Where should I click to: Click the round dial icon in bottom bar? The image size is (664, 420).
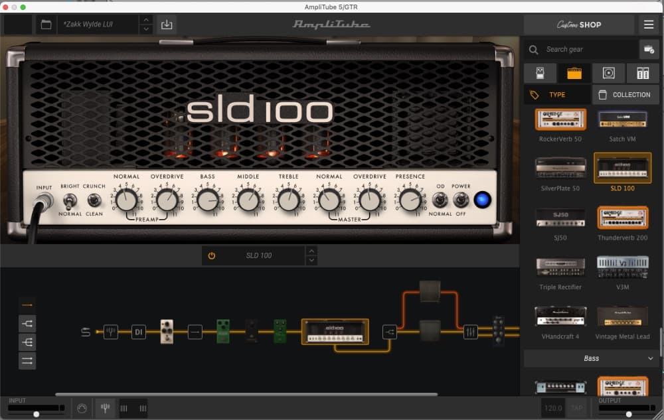point(82,408)
